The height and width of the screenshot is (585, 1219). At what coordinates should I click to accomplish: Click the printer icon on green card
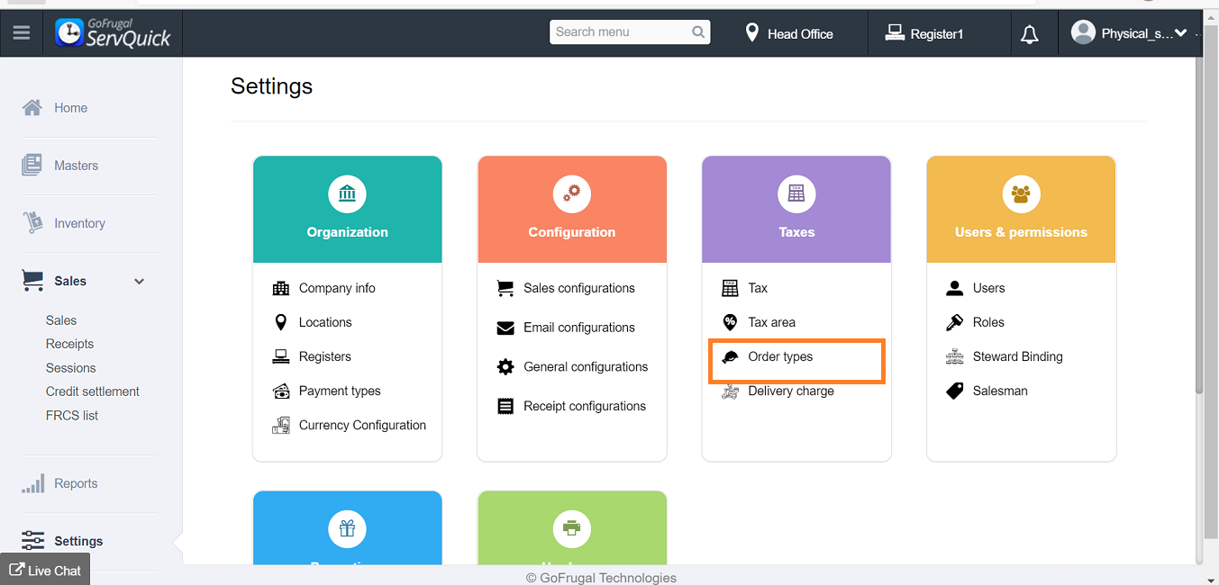(571, 528)
